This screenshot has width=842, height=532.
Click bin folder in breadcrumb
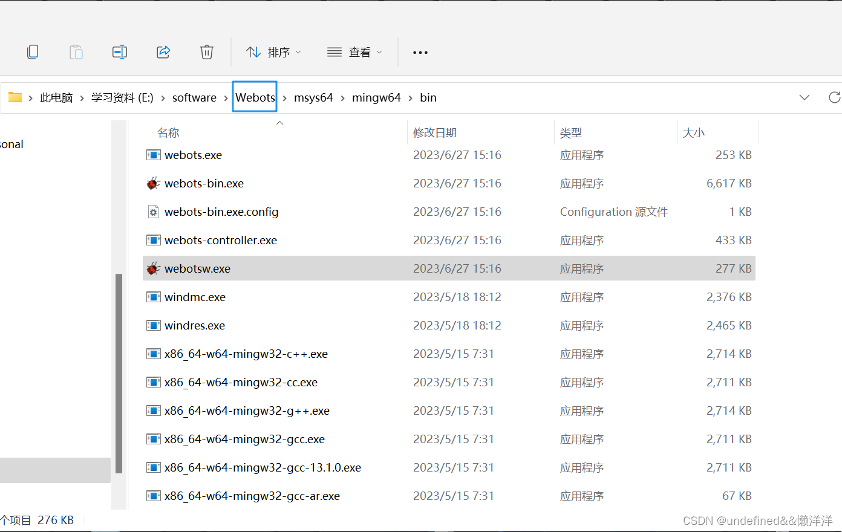(x=428, y=97)
